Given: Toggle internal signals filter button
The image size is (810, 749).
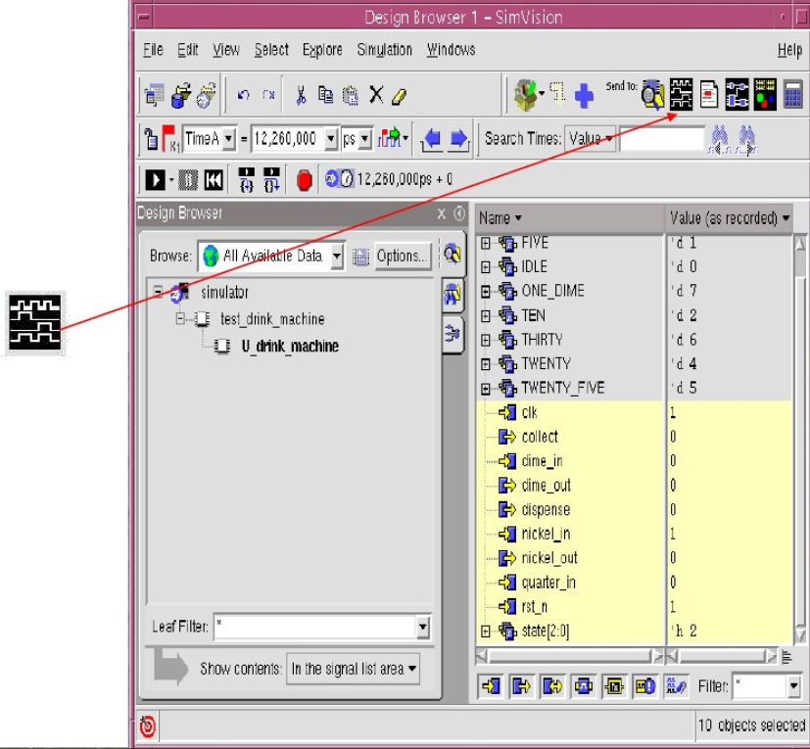Looking at the screenshot, I should pyautogui.click(x=583, y=686).
